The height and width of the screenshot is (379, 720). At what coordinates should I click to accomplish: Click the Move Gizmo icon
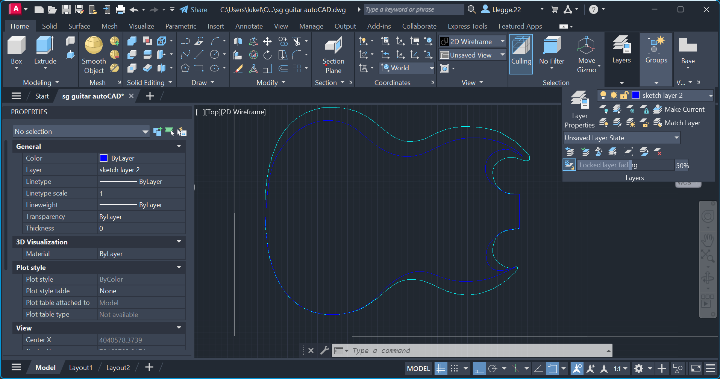(587, 55)
